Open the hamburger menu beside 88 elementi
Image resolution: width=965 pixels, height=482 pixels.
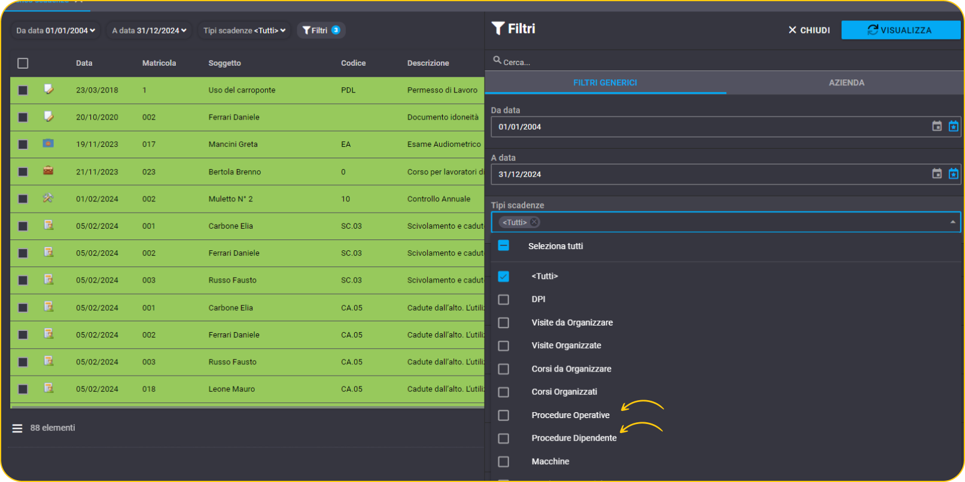pos(17,428)
